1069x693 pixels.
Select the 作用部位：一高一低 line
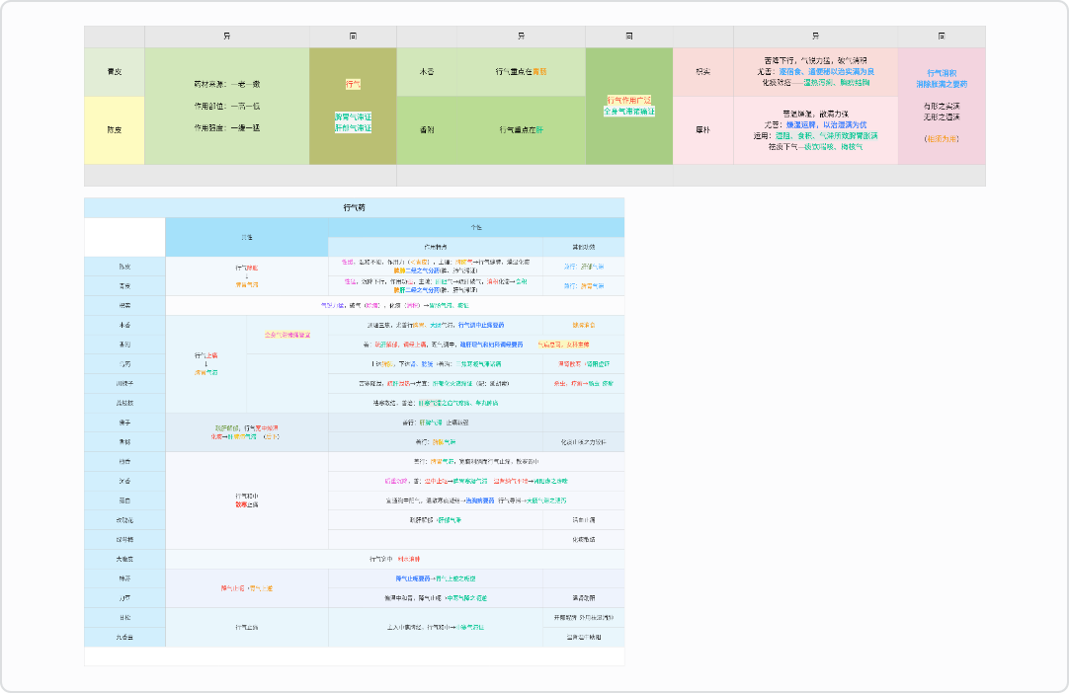227,107
